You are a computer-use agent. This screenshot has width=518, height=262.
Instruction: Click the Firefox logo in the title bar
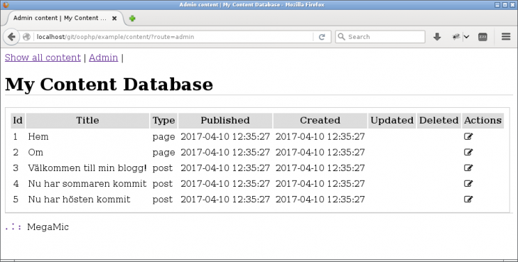(6, 5)
